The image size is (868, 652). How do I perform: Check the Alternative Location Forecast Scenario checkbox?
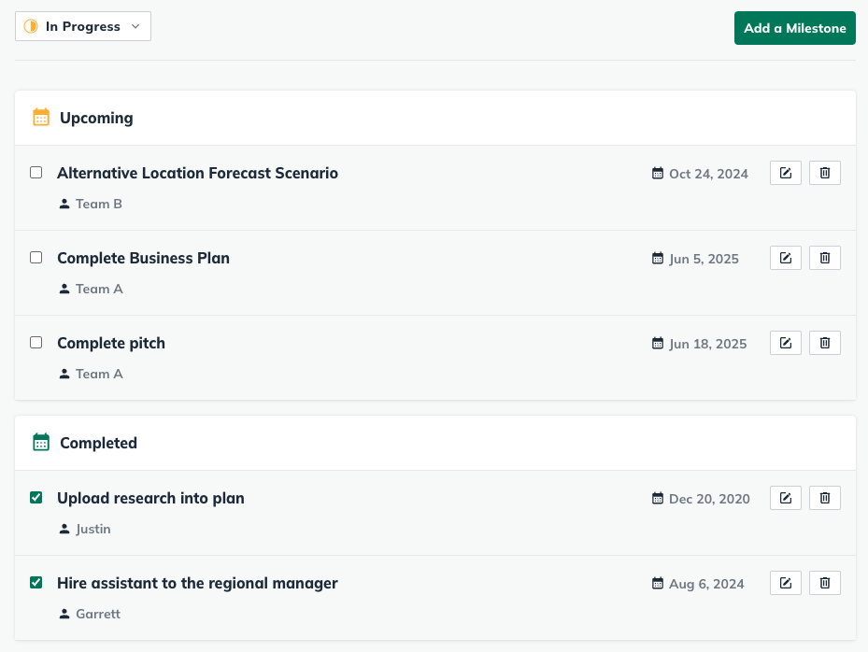pyautogui.click(x=36, y=173)
